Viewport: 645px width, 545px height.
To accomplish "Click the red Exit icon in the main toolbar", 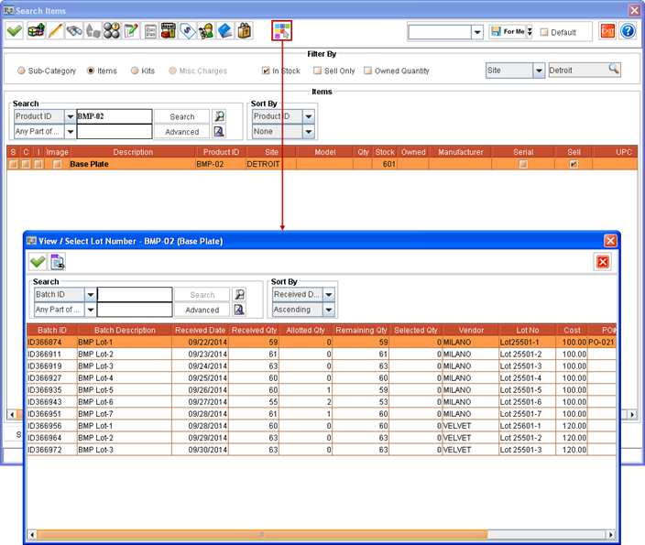I will (607, 31).
